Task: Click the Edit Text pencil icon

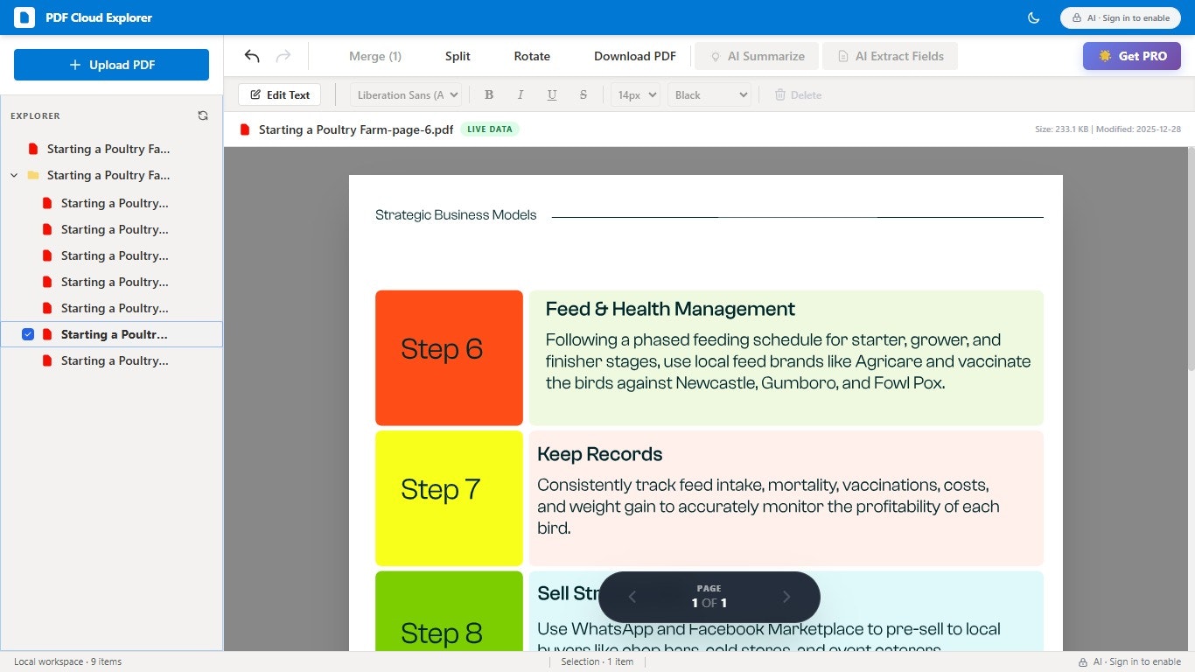Action: coord(256,94)
